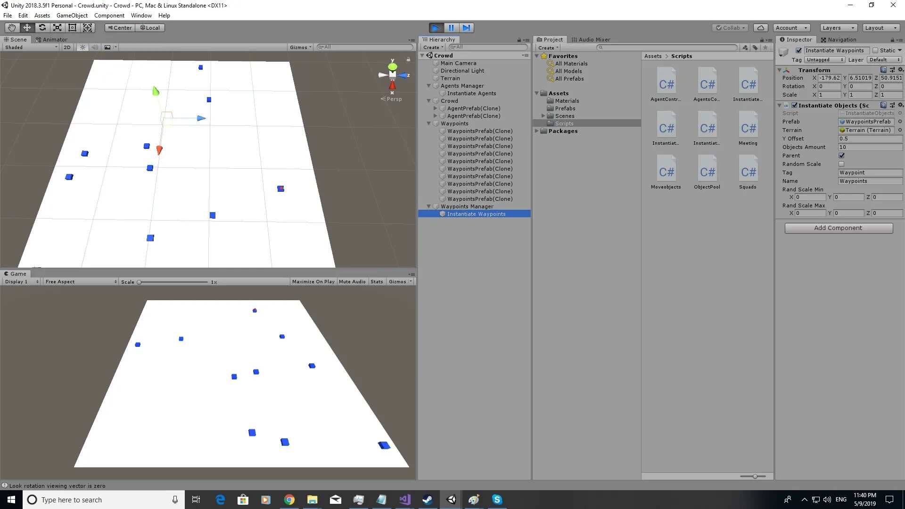This screenshot has height=509, width=905.
Task: Click the Add Component button
Action: (x=838, y=228)
